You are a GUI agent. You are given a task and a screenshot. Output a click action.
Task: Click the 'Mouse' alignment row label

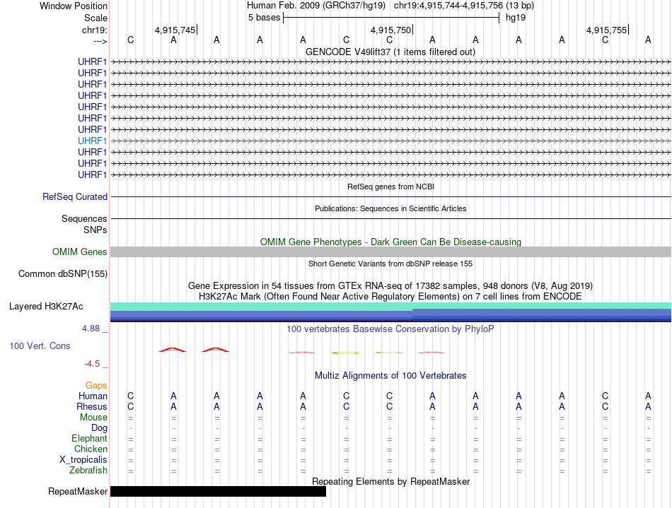pos(93,418)
